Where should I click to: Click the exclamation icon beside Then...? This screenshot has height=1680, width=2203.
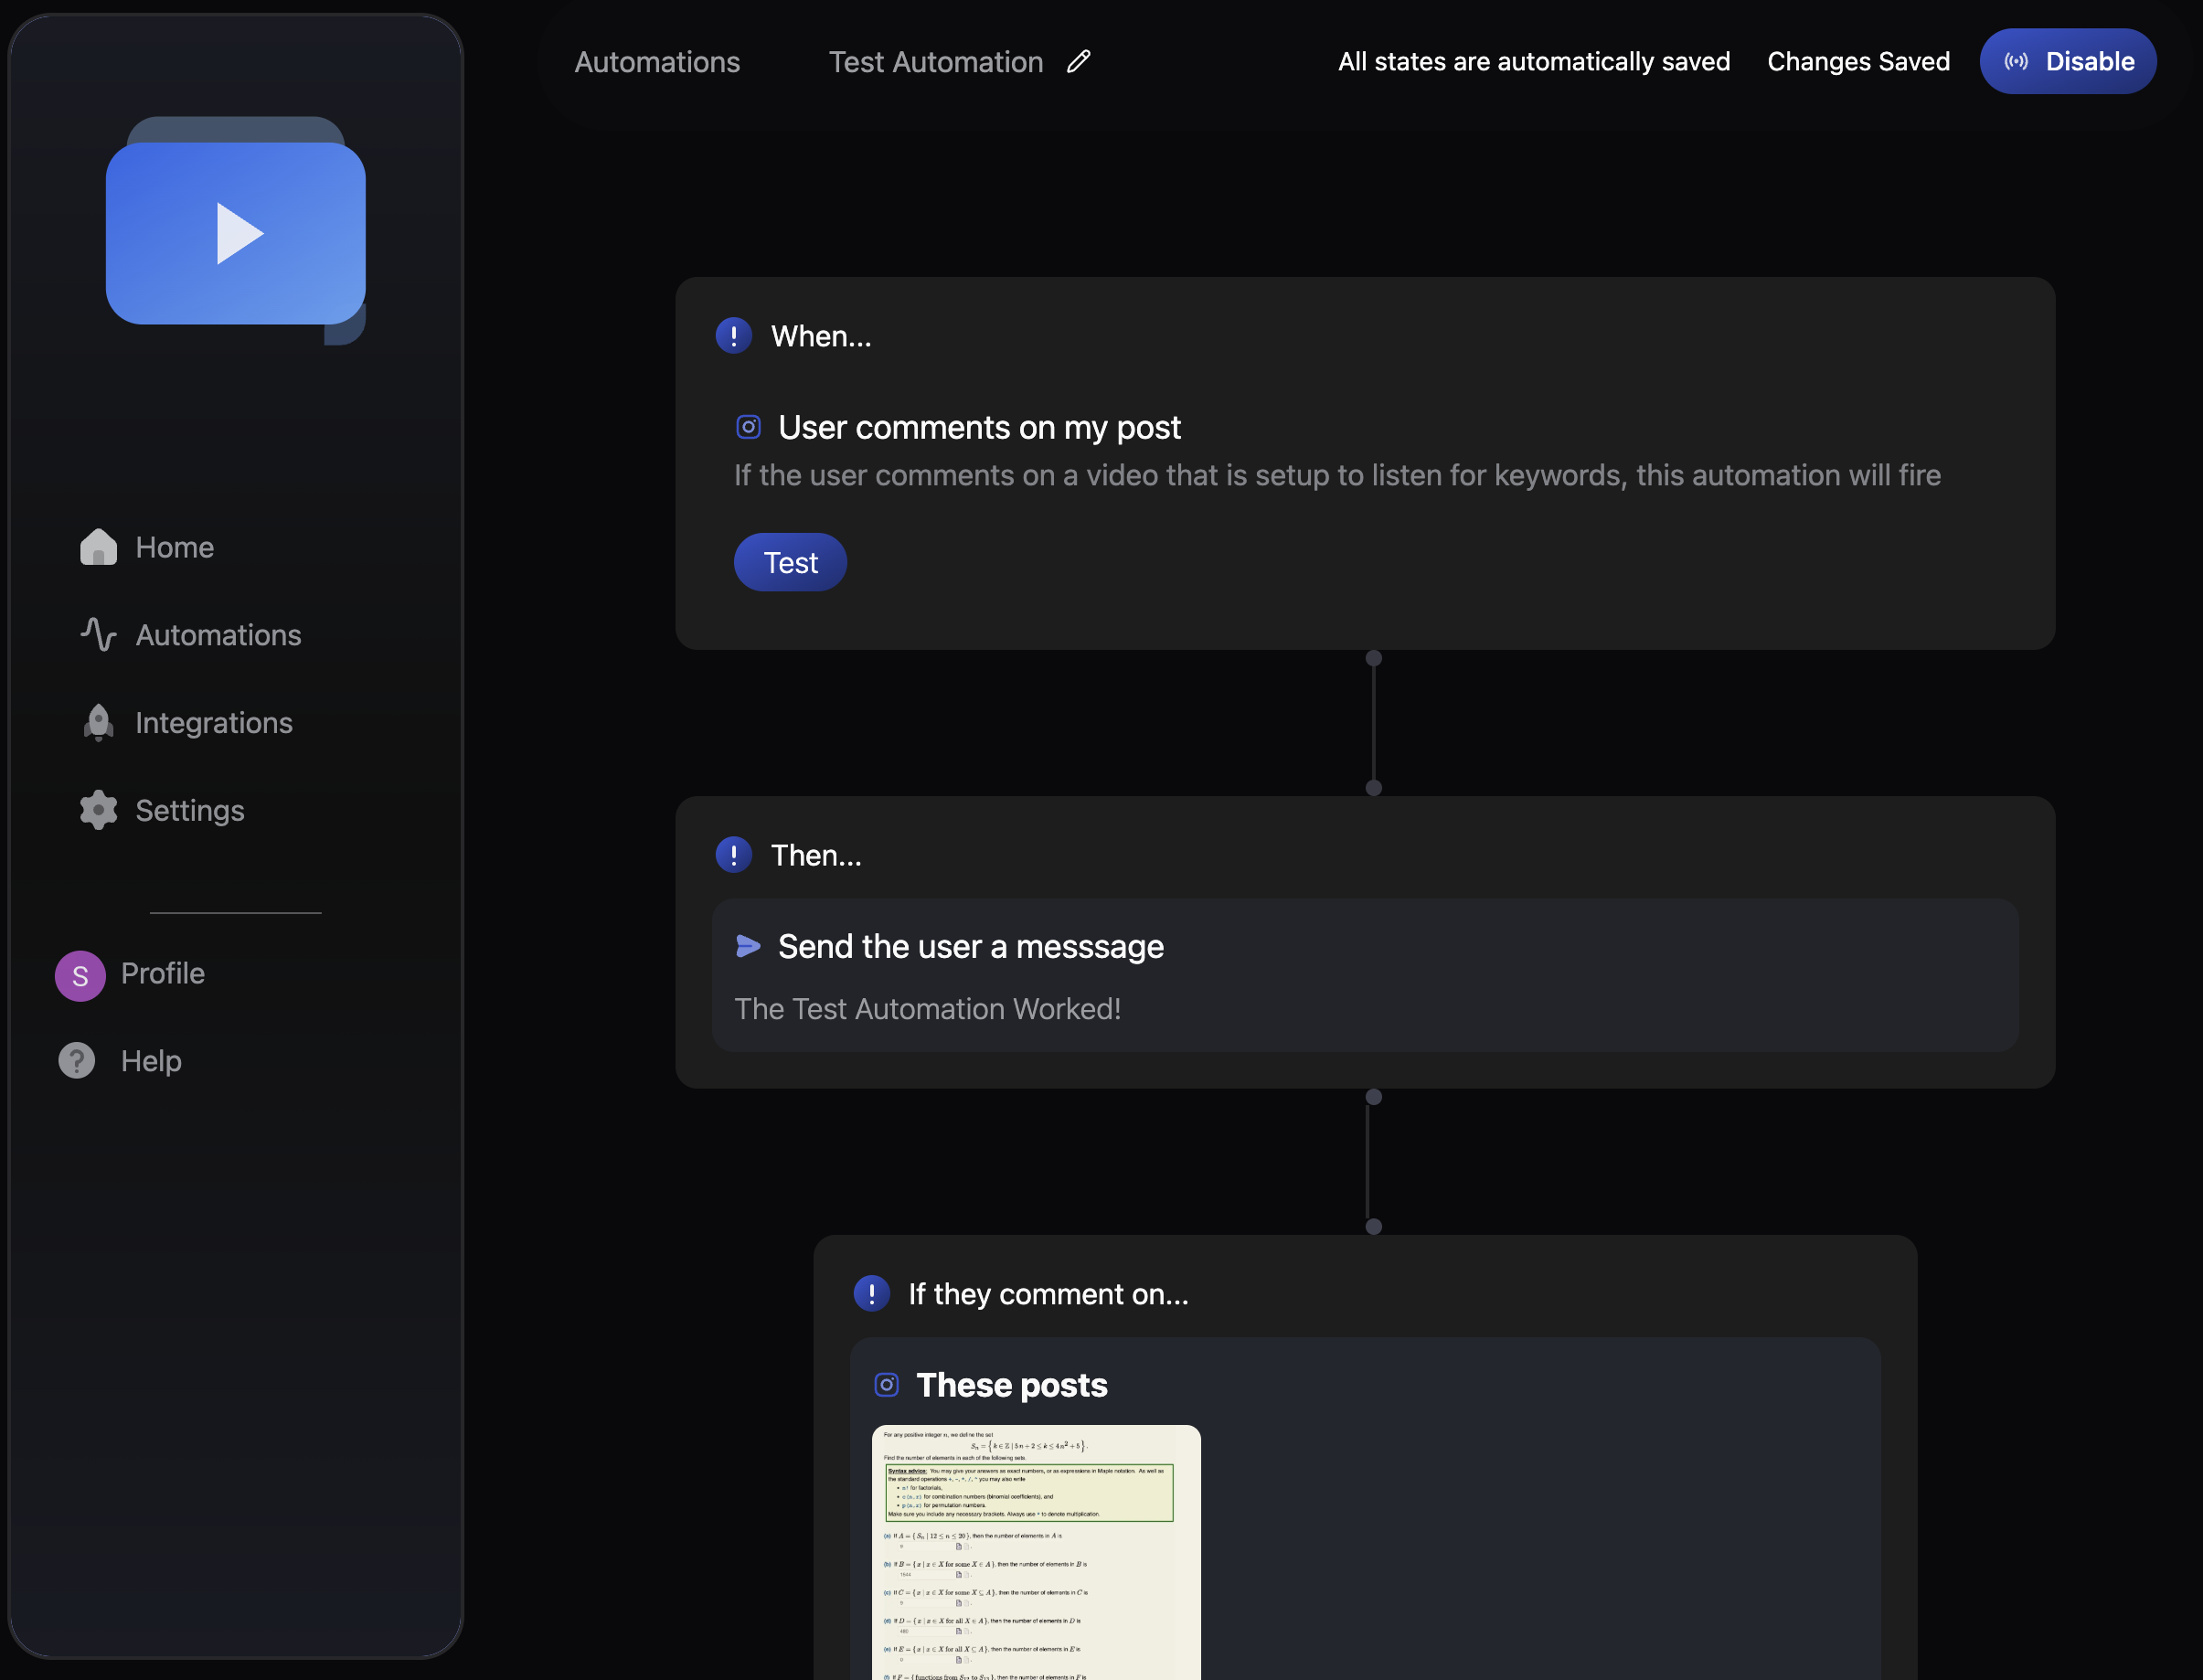(x=733, y=855)
